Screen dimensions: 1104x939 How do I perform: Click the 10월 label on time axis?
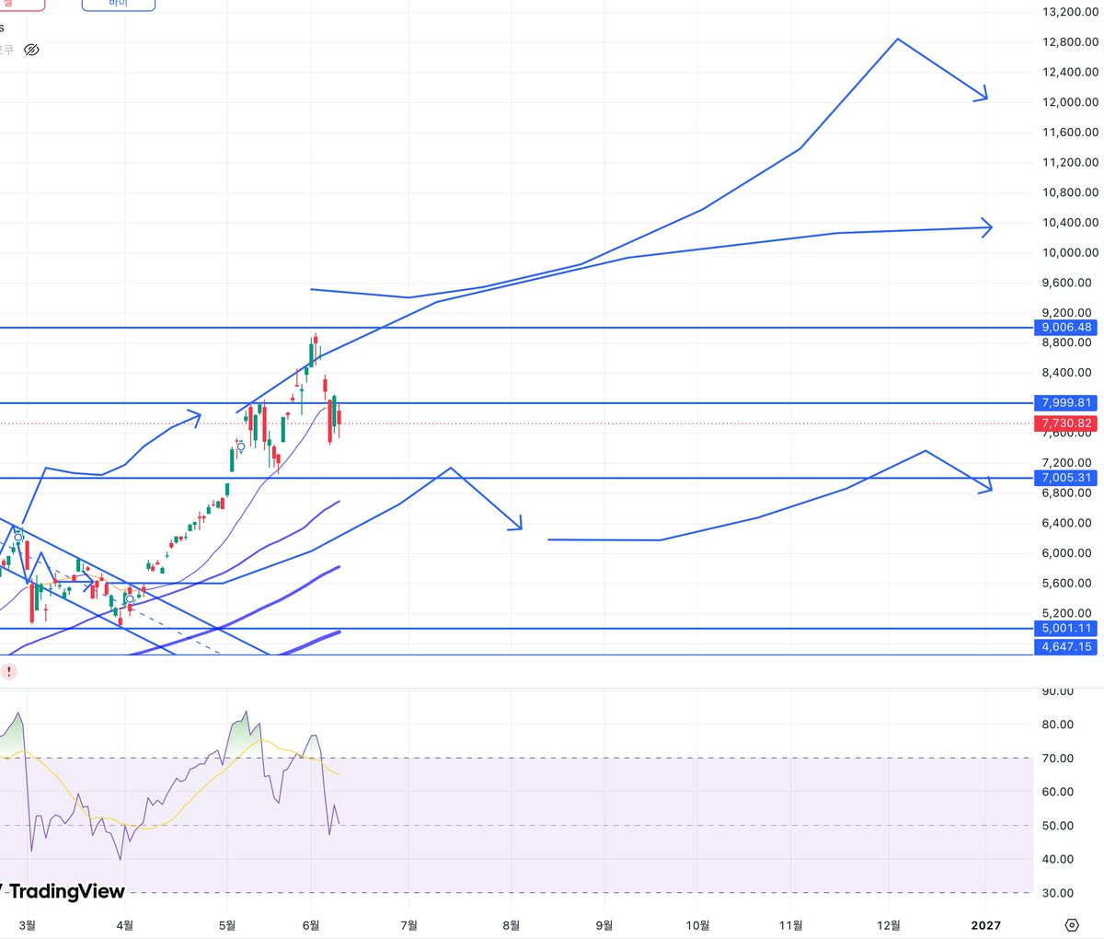[698, 924]
